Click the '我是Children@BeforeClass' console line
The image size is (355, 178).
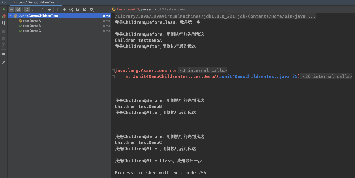tap(158, 22)
